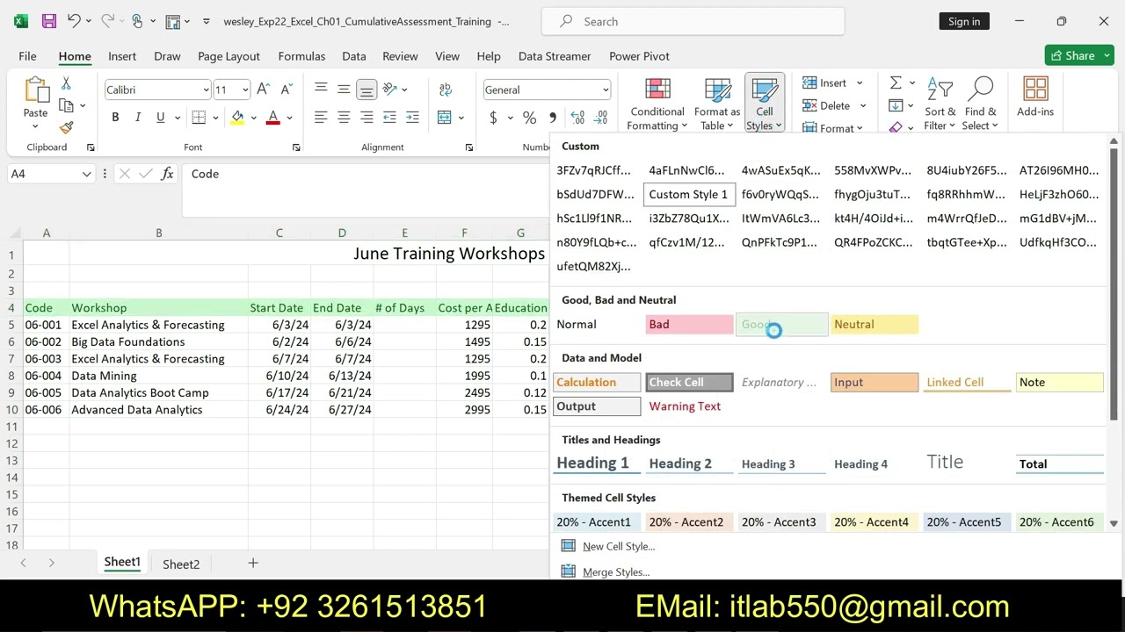The height and width of the screenshot is (632, 1125).
Task: Select the Format Painter brush
Action: click(66, 127)
